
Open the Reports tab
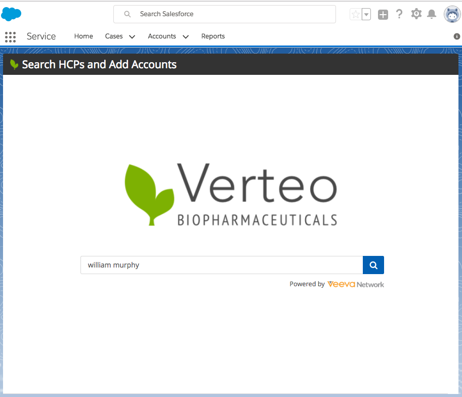pyautogui.click(x=213, y=36)
